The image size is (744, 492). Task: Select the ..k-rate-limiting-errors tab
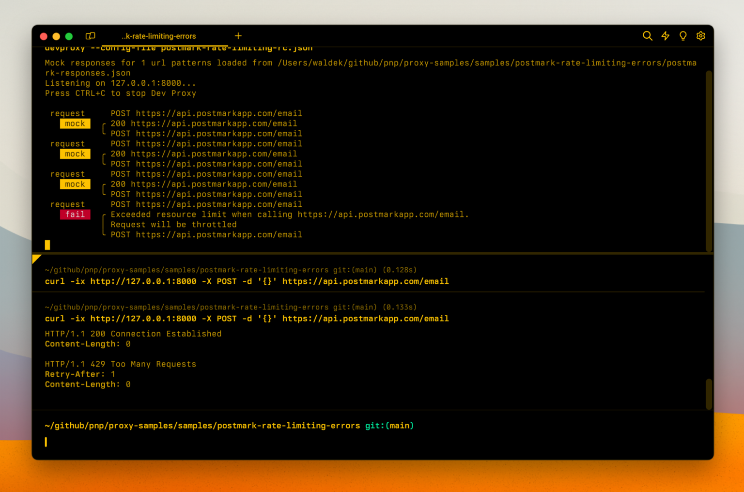tap(158, 36)
